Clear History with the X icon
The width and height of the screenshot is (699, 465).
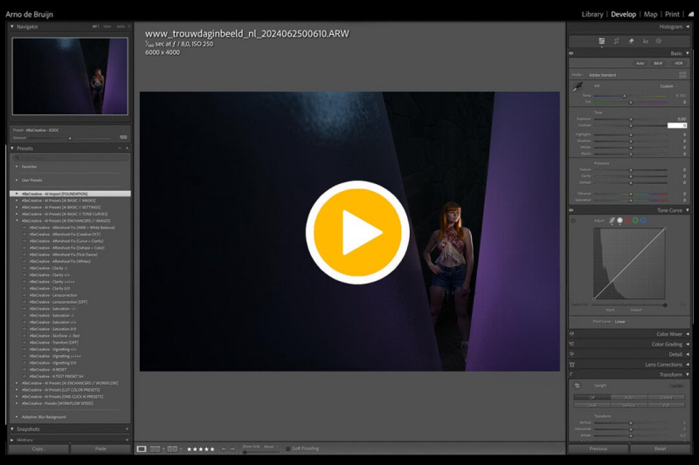pyautogui.click(x=127, y=440)
